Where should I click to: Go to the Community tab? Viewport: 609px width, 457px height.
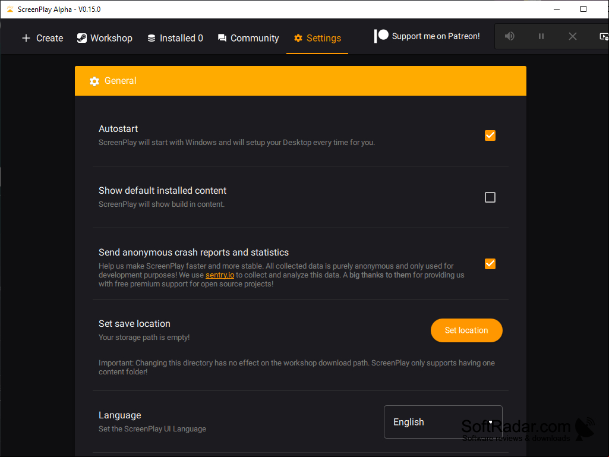[x=248, y=38]
